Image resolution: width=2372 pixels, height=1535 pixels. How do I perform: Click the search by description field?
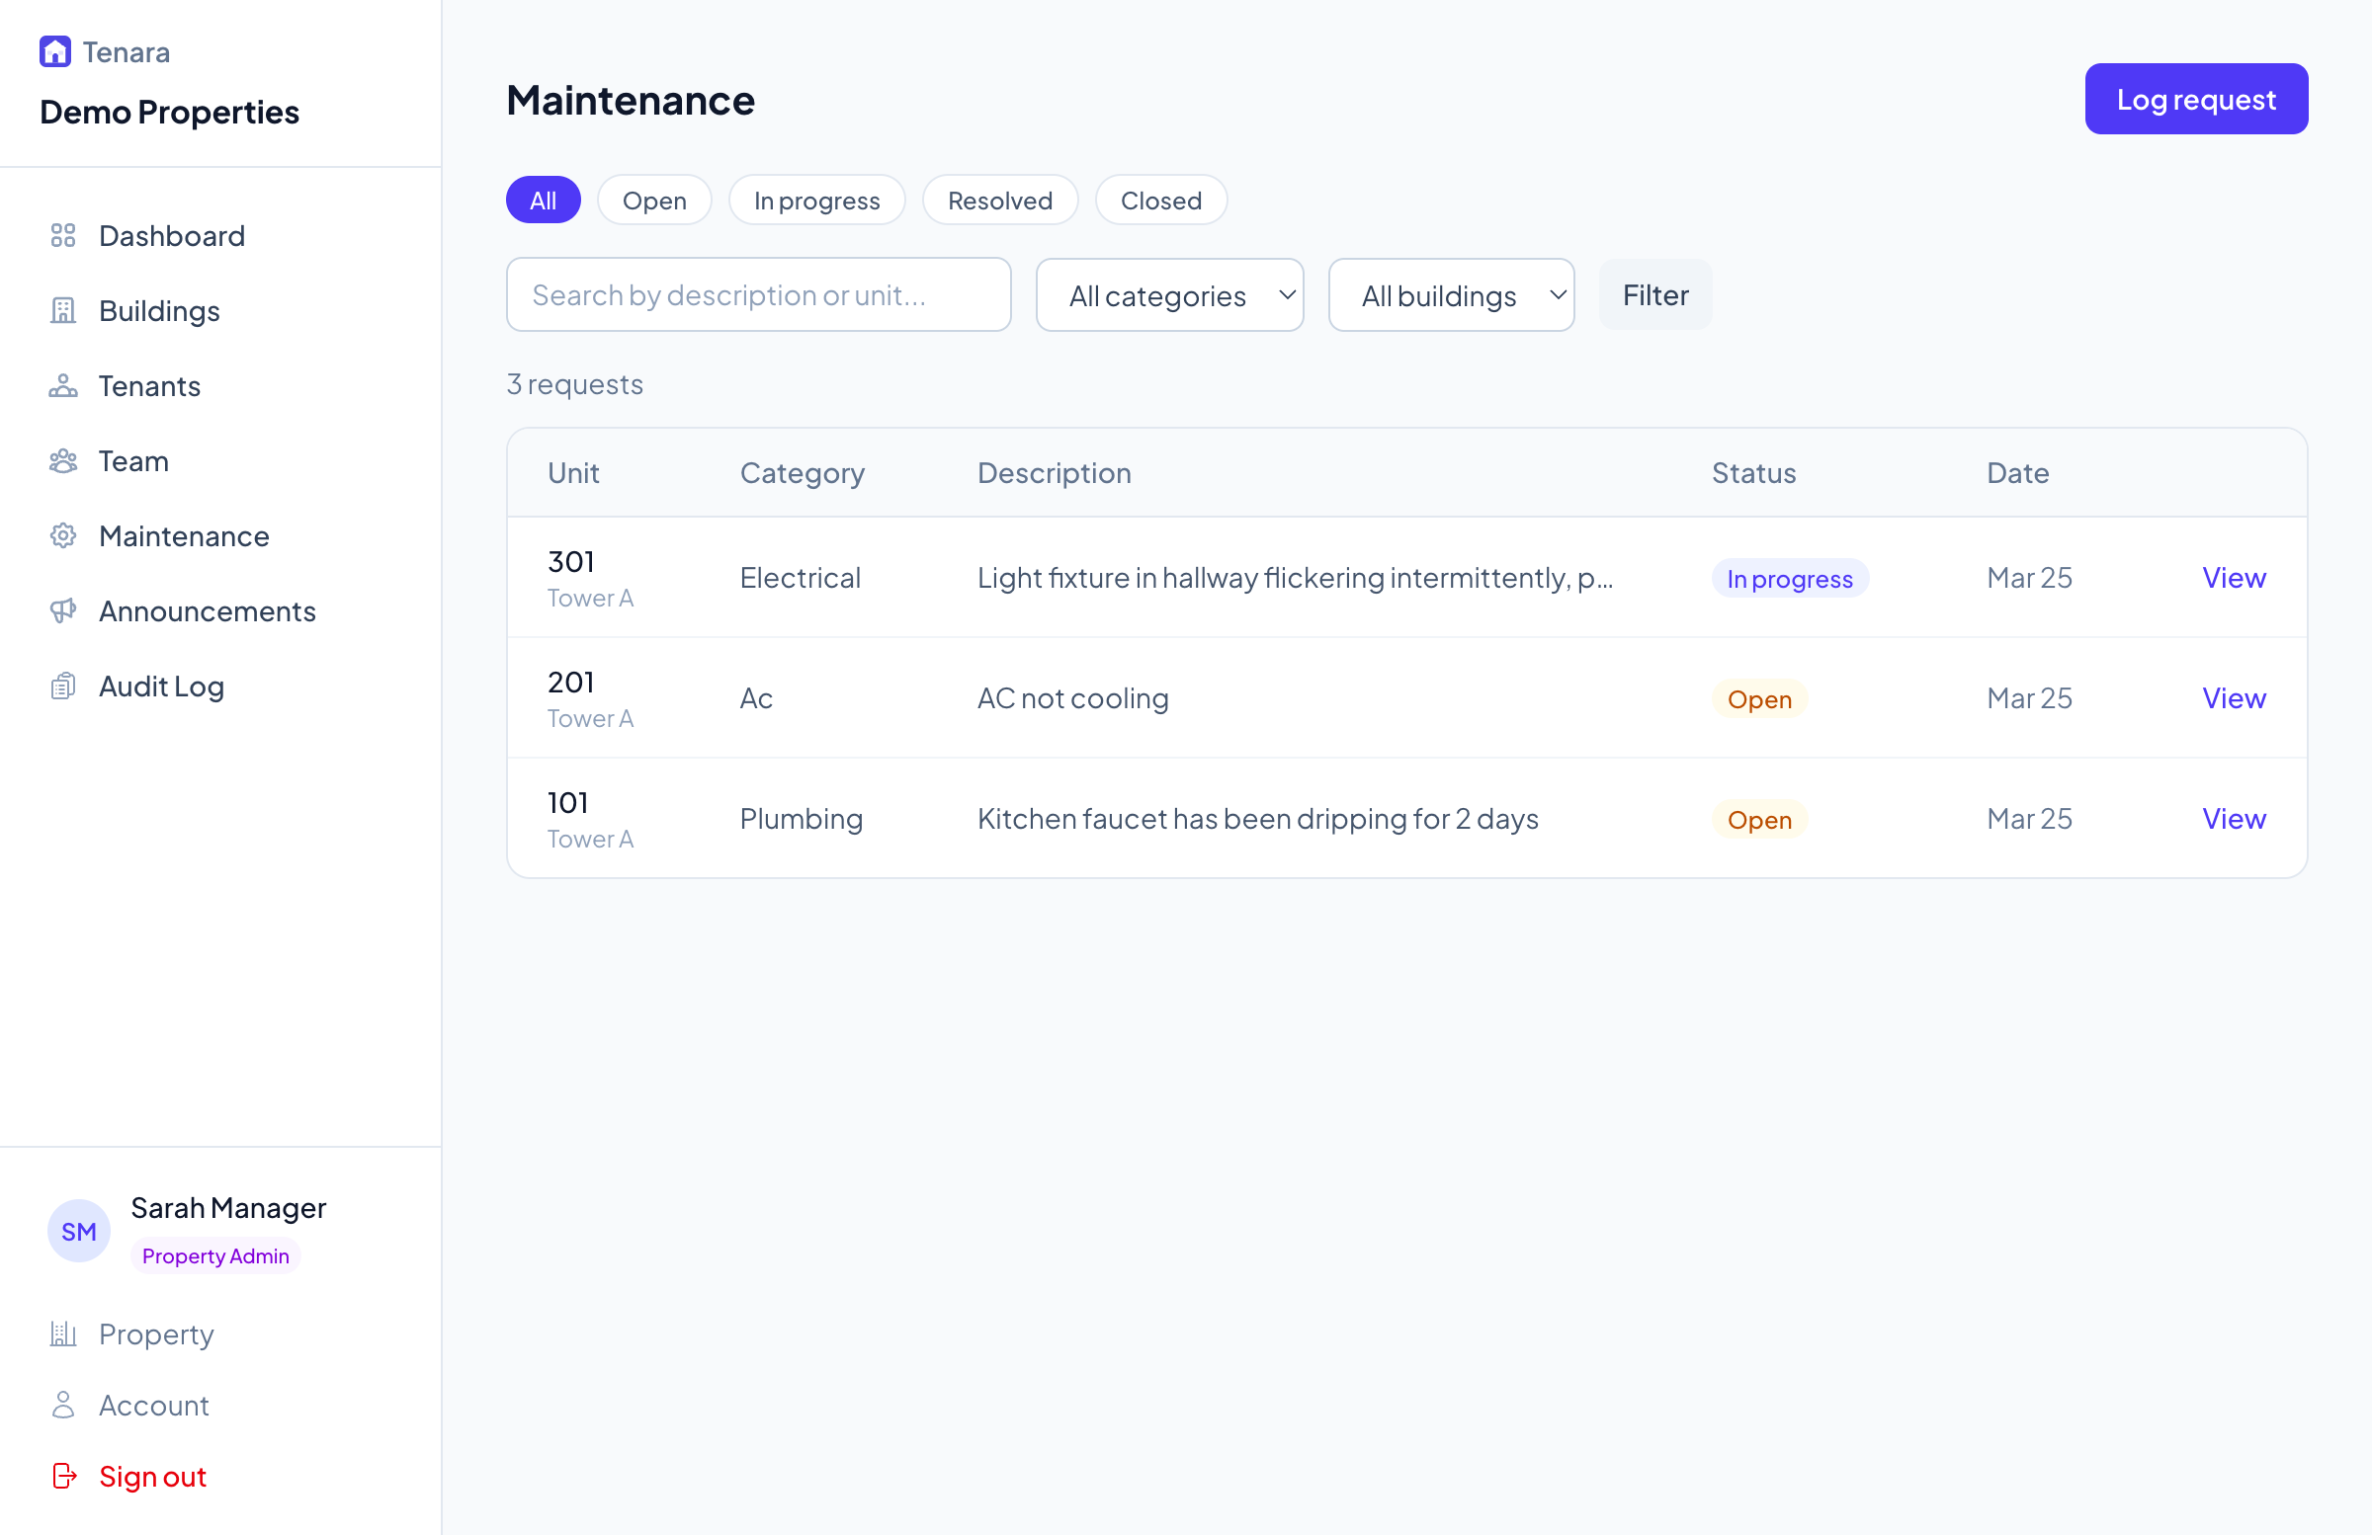[758, 294]
